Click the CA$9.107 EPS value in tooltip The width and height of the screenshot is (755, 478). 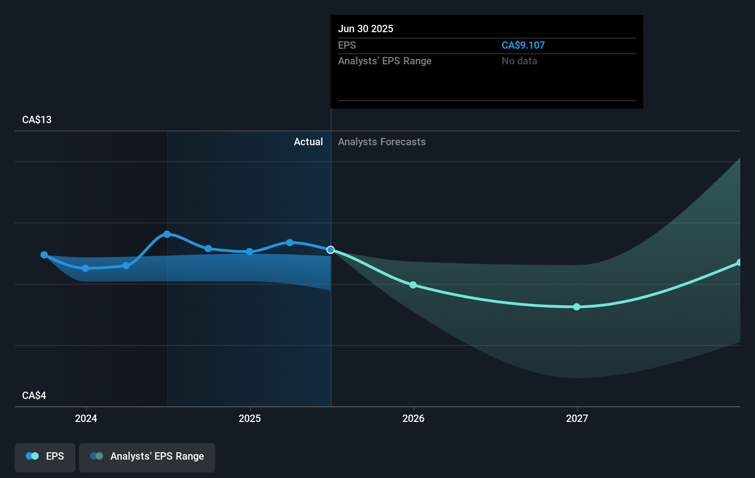523,46
